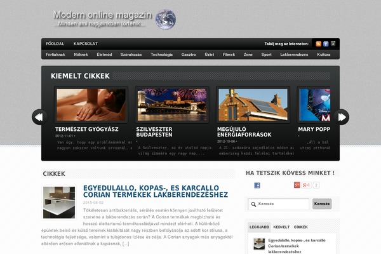Click the Találj meg az Interneten label

click(286, 44)
